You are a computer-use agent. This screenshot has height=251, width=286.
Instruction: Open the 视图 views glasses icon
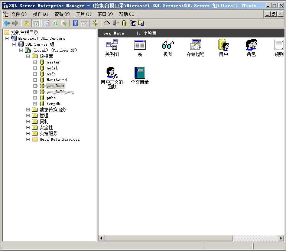click(x=168, y=45)
